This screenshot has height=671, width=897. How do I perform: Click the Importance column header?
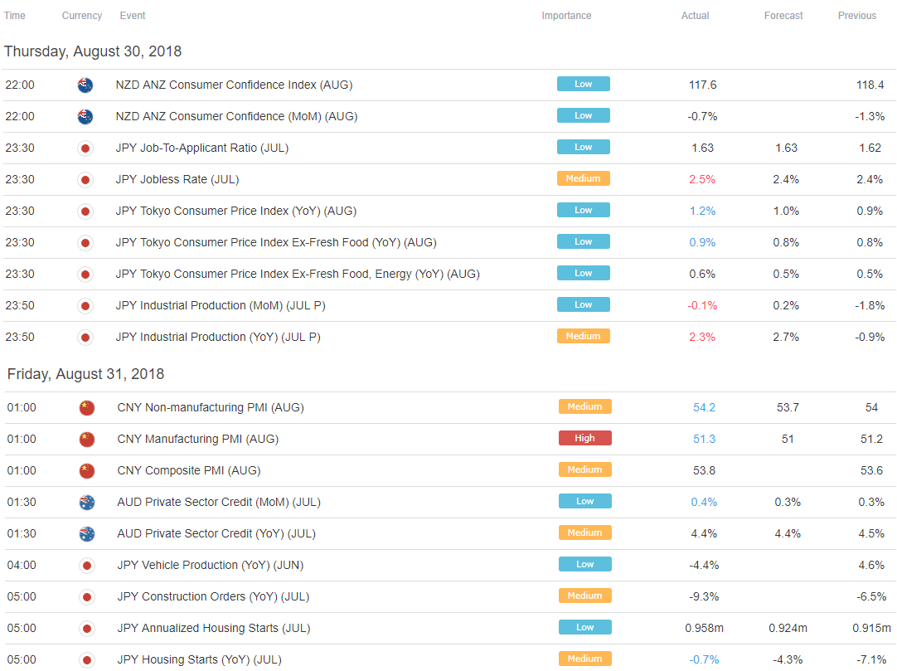[x=566, y=15]
